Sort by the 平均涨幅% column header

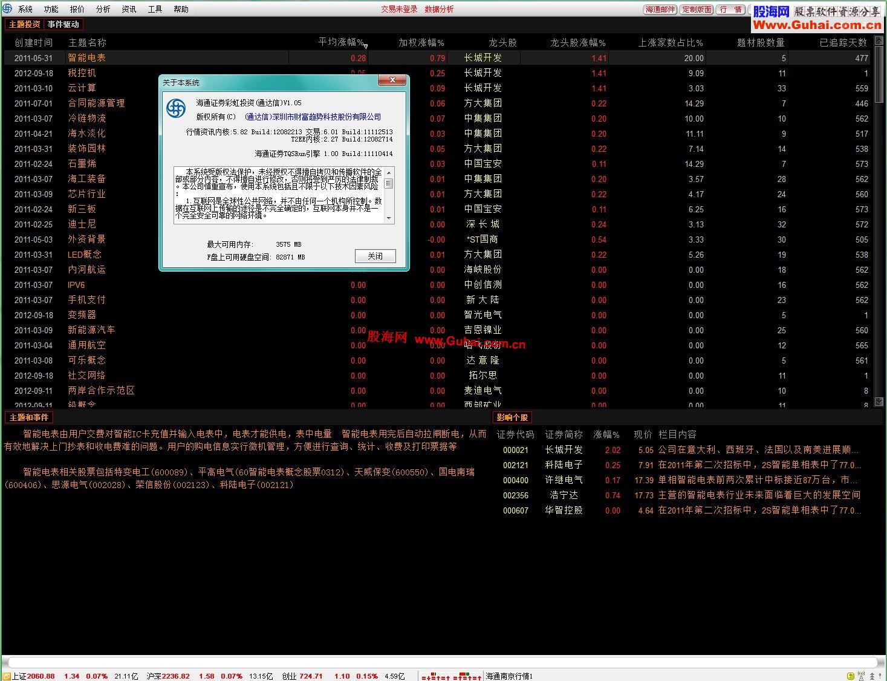[341, 42]
